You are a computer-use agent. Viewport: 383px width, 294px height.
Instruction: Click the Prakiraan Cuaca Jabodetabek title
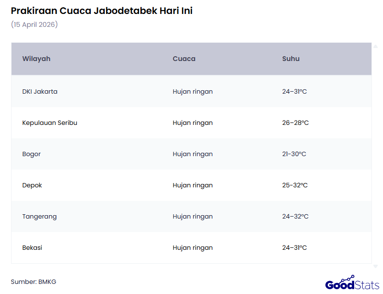coord(101,11)
